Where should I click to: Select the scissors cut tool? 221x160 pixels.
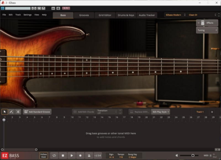[x=18, y=112]
